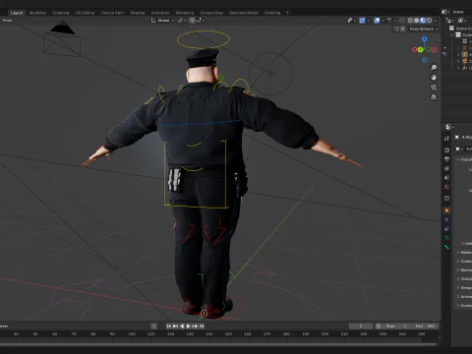Click the Z axis on navigation gizmo
Screen dimensions: 472x354
425,39
